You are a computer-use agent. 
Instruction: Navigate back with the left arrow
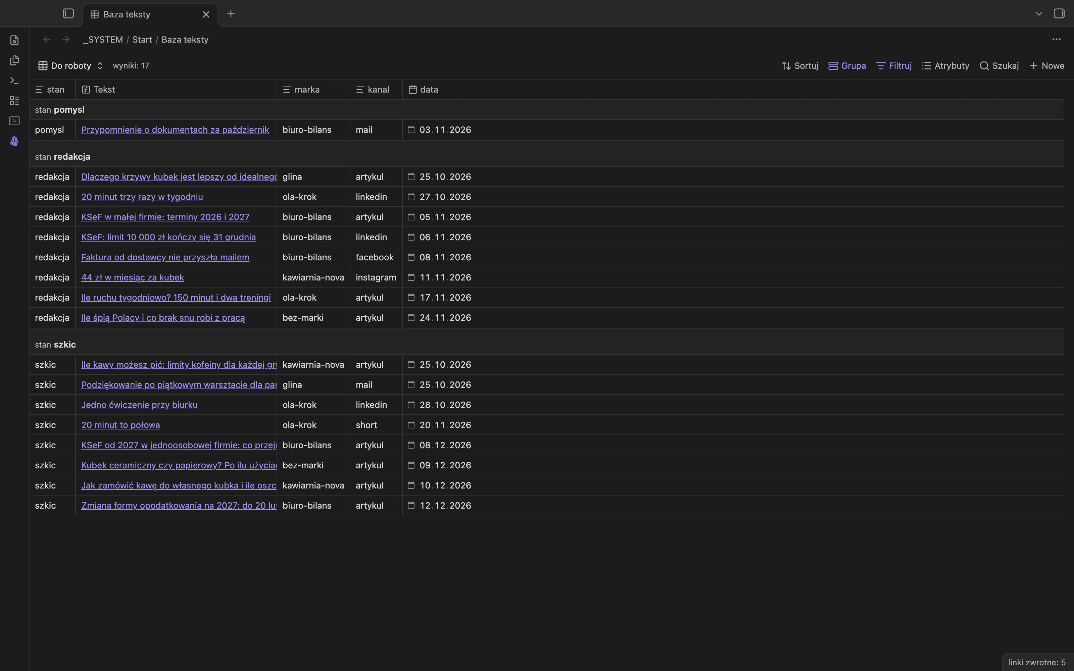(x=47, y=40)
